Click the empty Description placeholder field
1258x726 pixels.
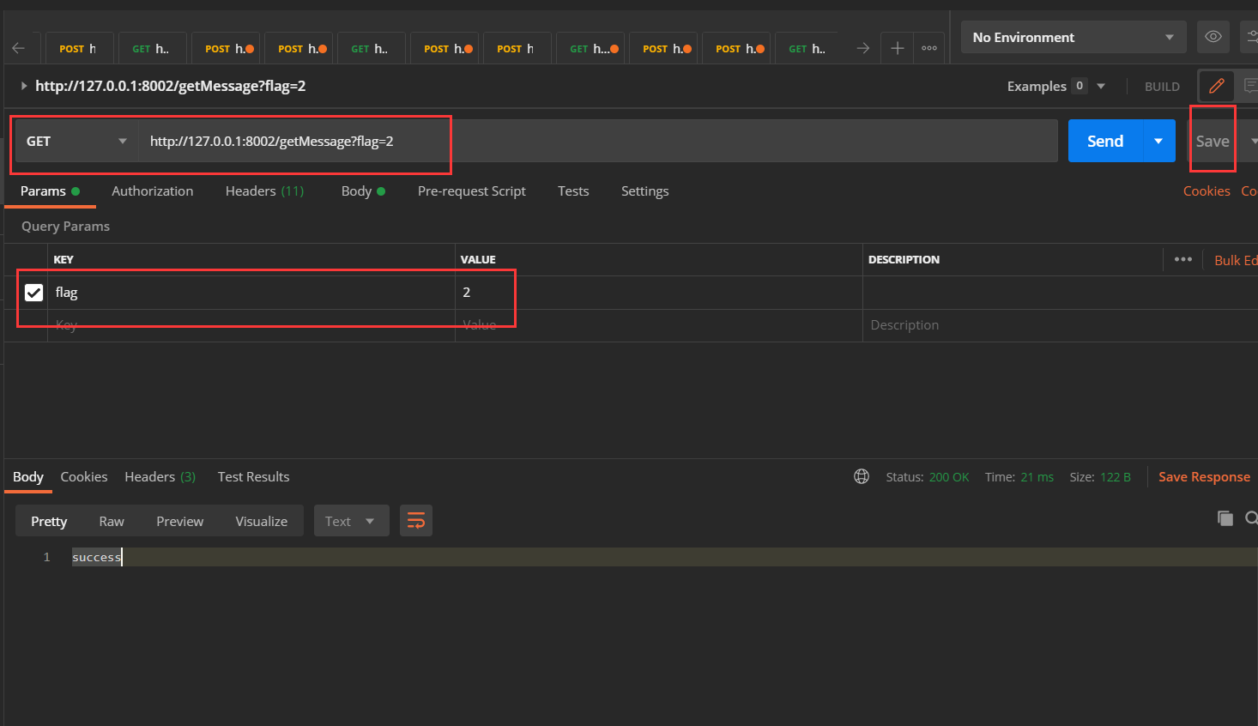tap(1060, 325)
